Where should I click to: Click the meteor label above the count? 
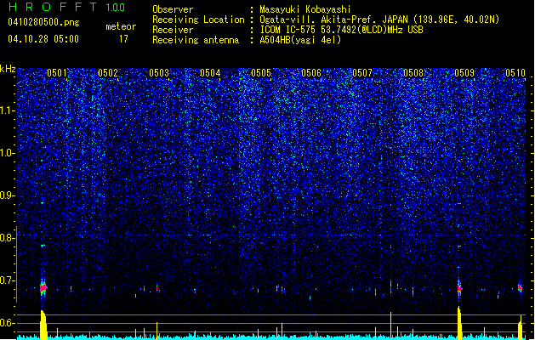(x=121, y=26)
